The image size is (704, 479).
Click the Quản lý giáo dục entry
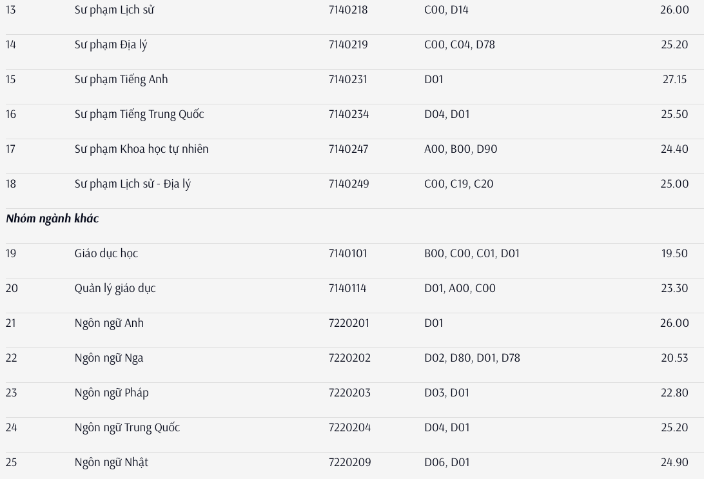[115, 288]
